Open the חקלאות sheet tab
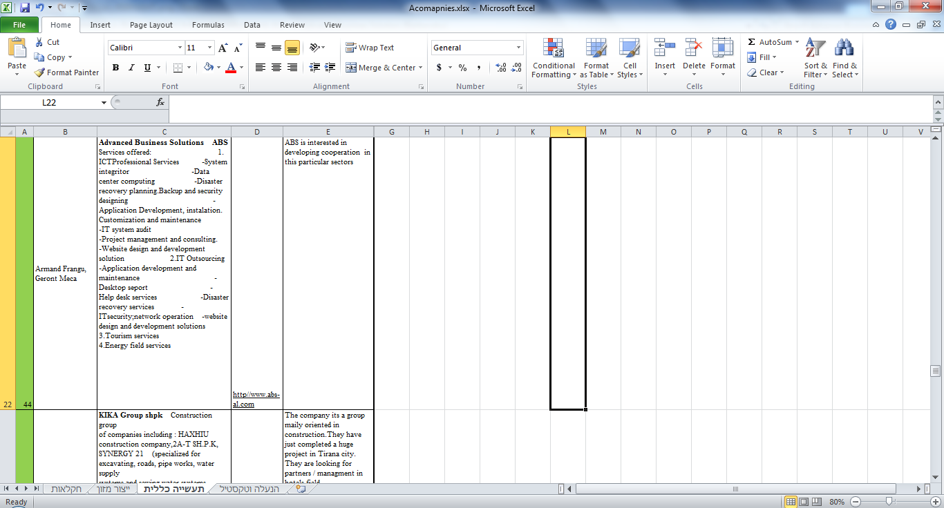Screen dimensions: 944x508 click(x=66, y=489)
